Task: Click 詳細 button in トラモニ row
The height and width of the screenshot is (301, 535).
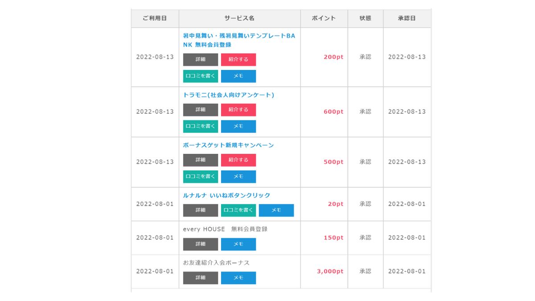Action: [x=201, y=110]
